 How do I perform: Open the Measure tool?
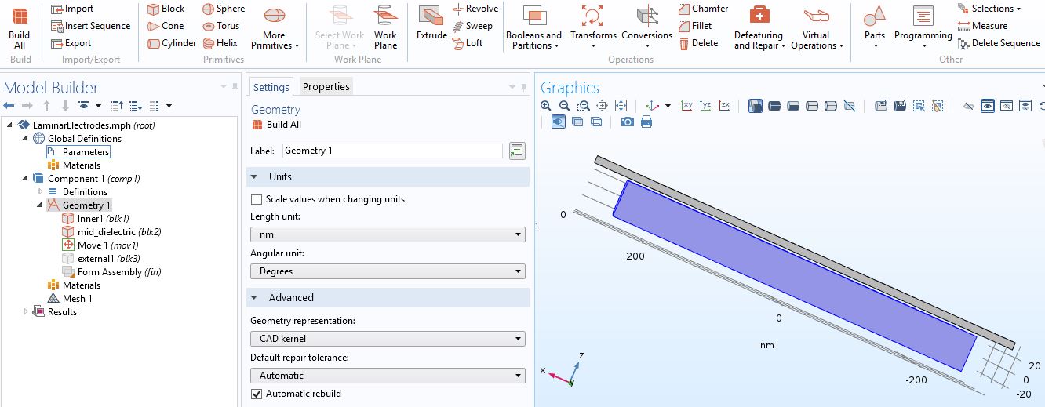[x=982, y=26]
